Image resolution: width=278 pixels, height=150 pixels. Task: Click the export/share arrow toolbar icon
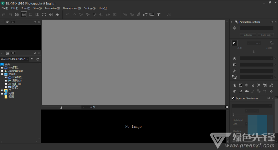coord(145,14)
